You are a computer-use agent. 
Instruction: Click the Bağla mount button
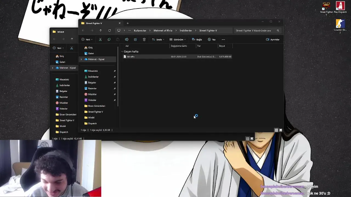click(x=197, y=39)
